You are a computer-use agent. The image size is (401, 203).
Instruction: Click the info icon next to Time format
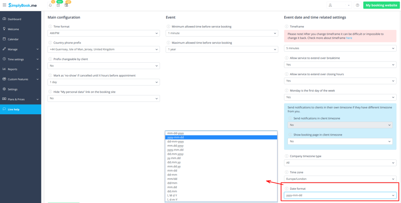click(x=50, y=26)
